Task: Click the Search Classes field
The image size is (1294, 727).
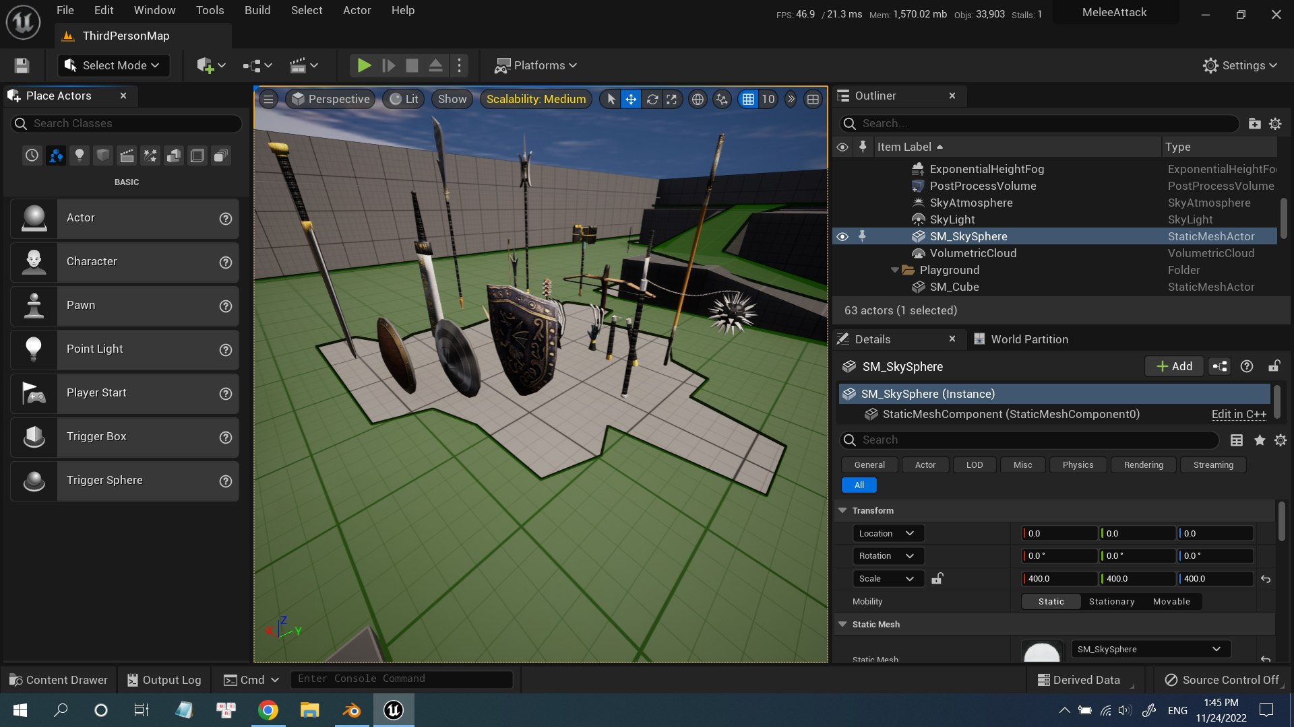Action: (x=126, y=123)
